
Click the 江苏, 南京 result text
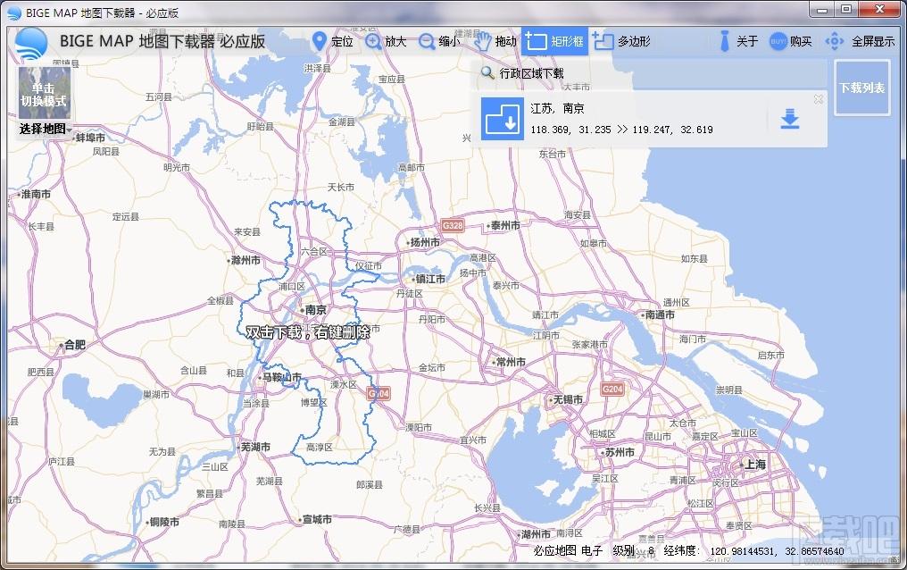point(557,108)
